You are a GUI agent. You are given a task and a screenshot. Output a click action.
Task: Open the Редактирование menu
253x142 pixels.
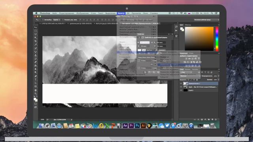coord(66,13)
